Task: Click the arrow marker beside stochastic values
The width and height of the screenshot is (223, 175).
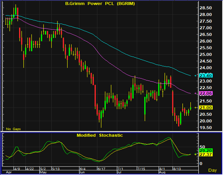Action: coord(195,154)
